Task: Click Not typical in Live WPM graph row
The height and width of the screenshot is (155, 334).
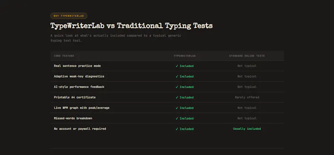Action: point(247,108)
